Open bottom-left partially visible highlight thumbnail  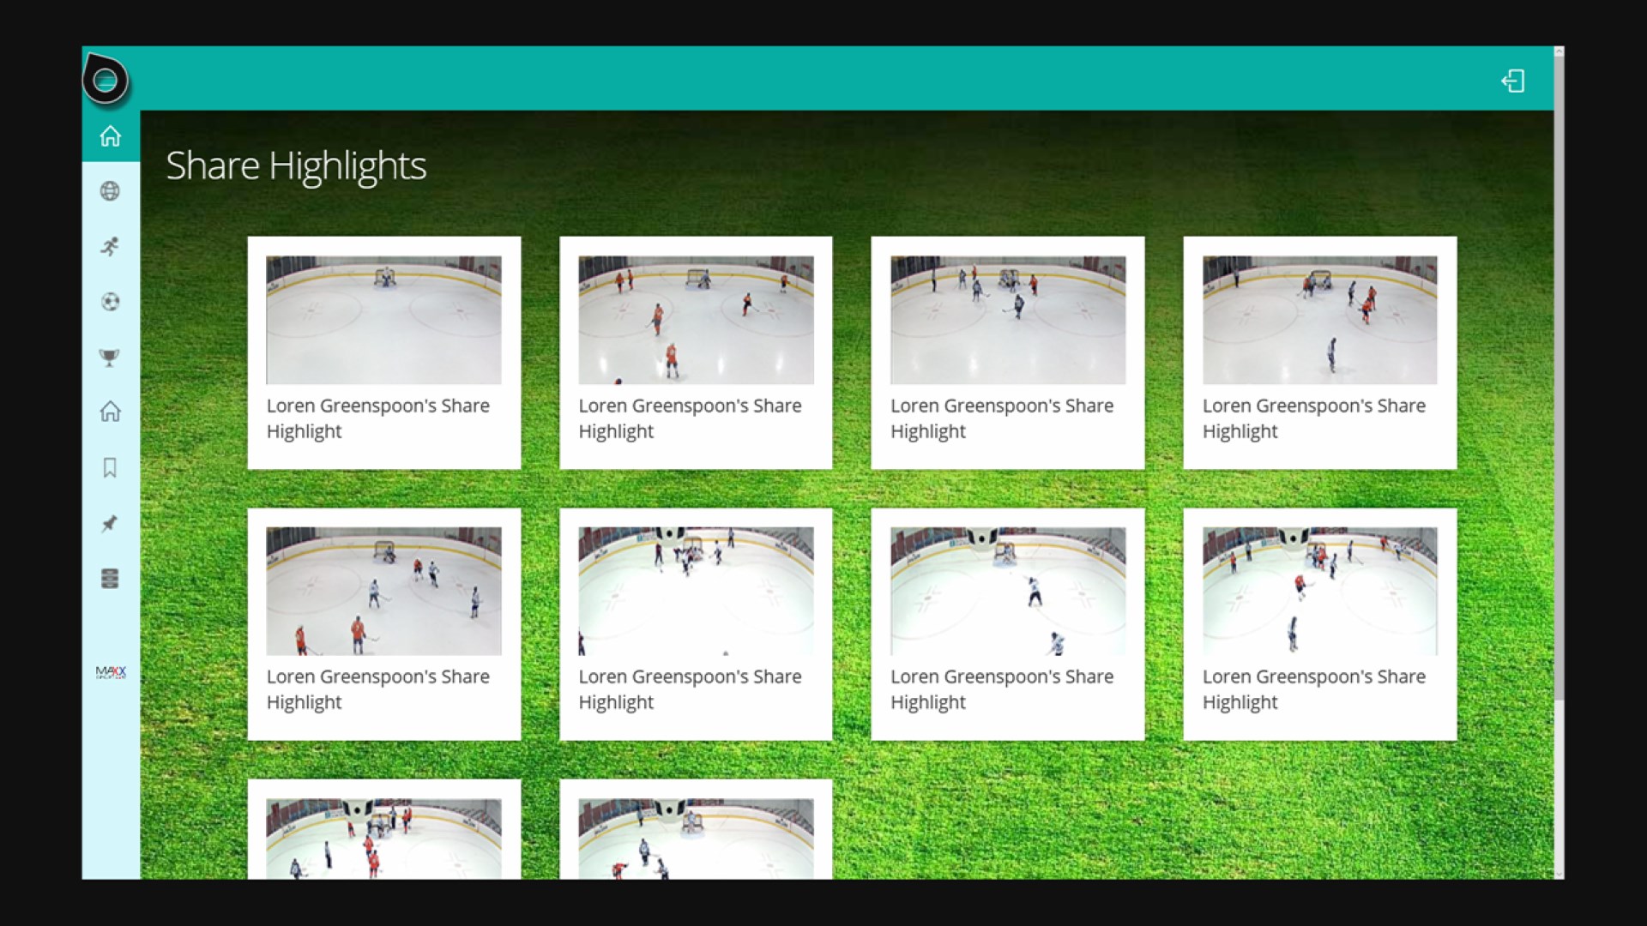(383, 839)
